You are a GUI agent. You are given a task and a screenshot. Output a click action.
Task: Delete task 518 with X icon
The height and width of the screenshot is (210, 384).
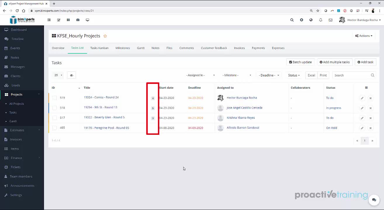point(370,108)
